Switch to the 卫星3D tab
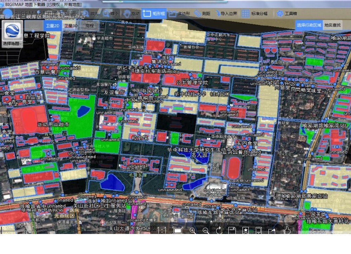The width and height of the screenshot is (351, 254). [71, 25]
